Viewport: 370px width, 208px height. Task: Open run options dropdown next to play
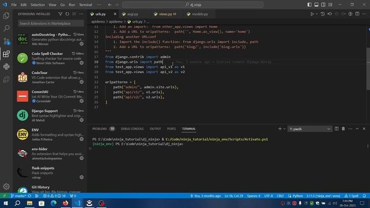(x=317, y=14)
